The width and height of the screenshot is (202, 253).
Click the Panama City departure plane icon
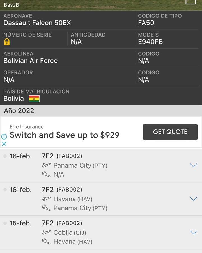click(46, 165)
